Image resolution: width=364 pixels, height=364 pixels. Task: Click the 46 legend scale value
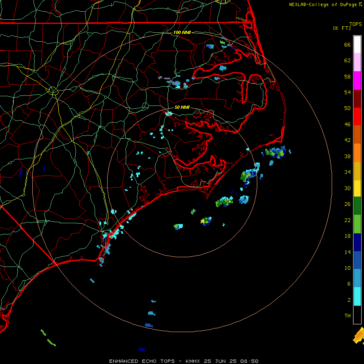pyautogui.click(x=347, y=125)
